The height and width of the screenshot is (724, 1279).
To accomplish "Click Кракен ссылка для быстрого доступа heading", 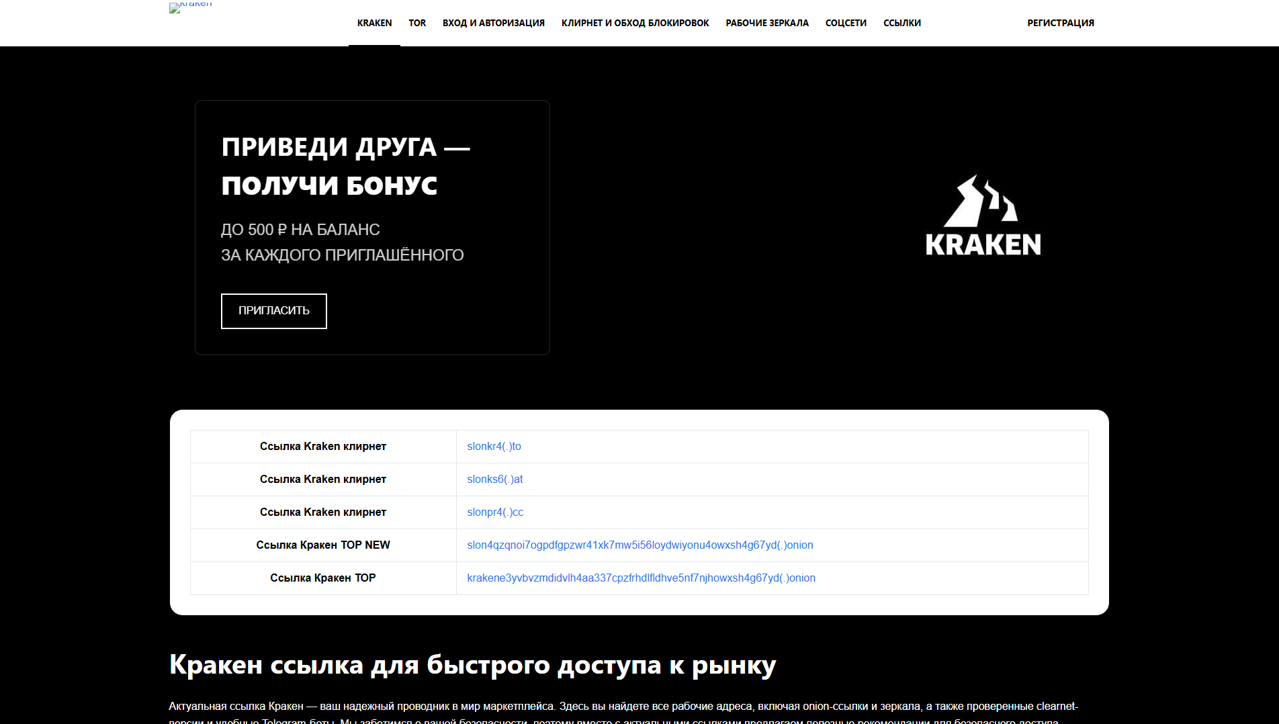I will [x=473, y=665].
